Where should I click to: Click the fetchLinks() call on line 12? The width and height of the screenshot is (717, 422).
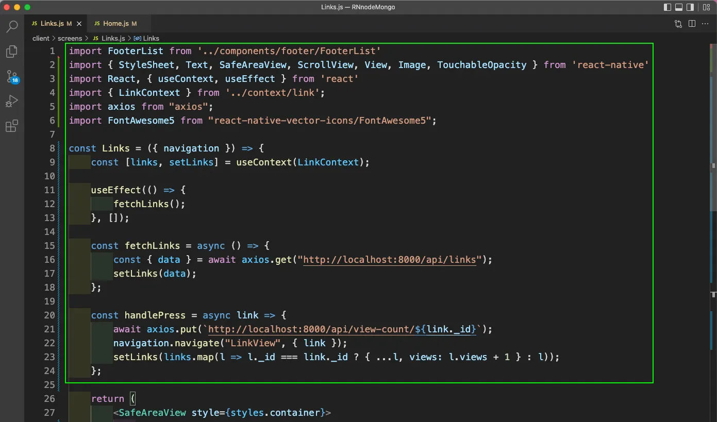pyautogui.click(x=147, y=204)
